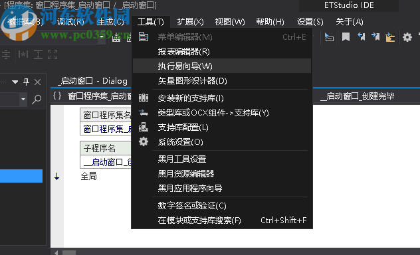Open 黑月资源编辑器
The image size is (420, 255).
222,174
